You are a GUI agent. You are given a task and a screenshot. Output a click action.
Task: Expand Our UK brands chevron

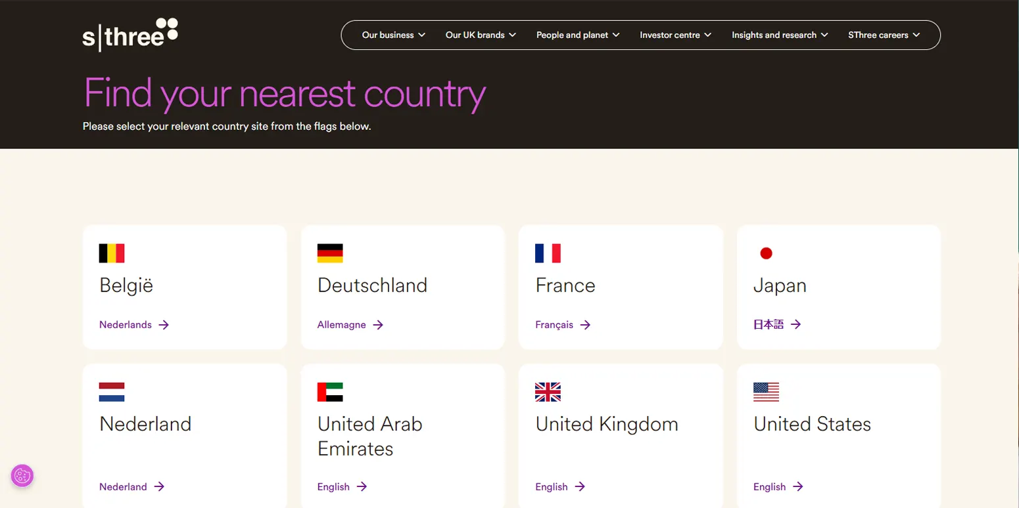[512, 35]
